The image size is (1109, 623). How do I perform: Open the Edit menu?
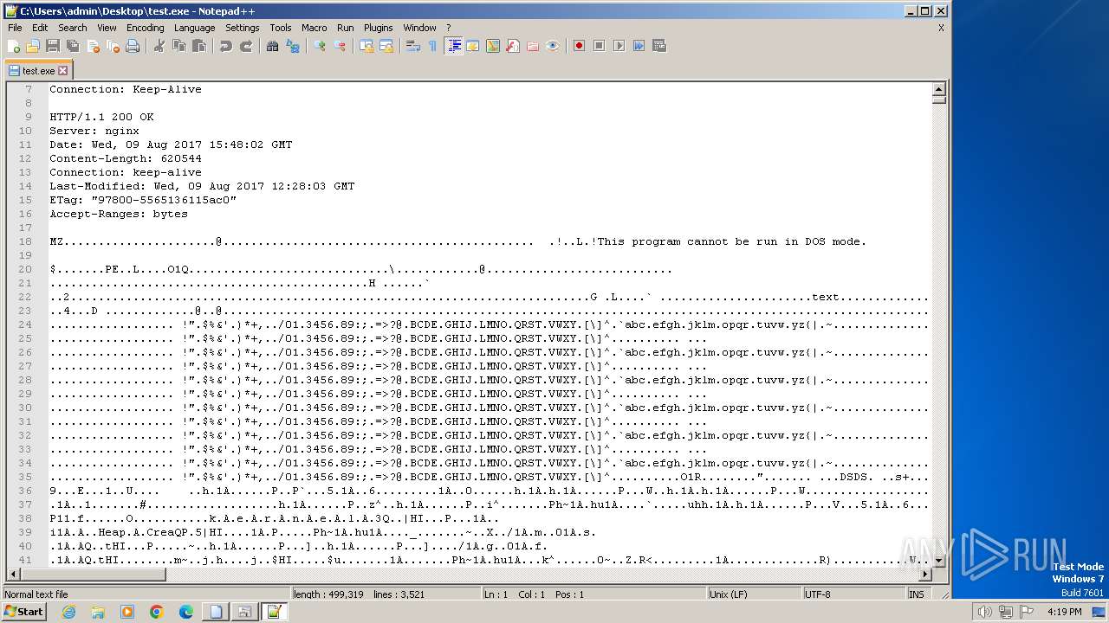pos(40,28)
